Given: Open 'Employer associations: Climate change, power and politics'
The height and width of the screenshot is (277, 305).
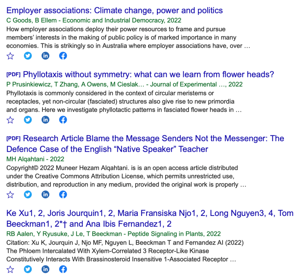Looking at the screenshot, I should (x=115, y=10).
